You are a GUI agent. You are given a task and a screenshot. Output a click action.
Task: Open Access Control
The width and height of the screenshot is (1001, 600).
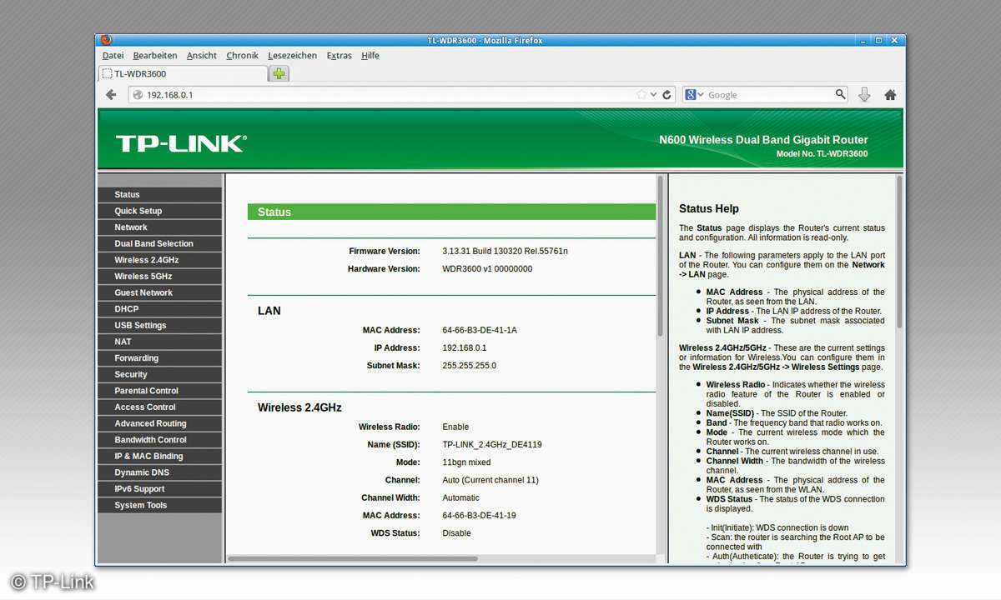159,407
